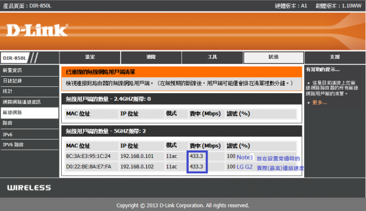Select the 狀態 tab

[273, 57]
